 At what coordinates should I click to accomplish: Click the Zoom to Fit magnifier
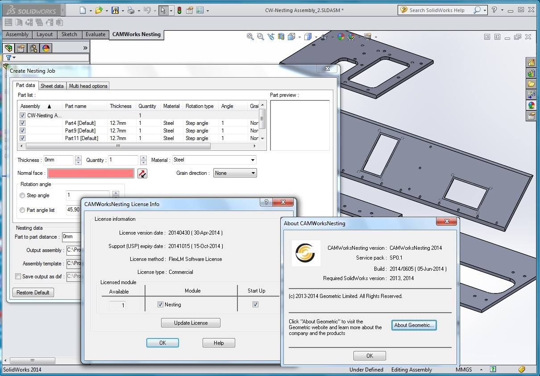pyautogui.click(x=250, y=37)
